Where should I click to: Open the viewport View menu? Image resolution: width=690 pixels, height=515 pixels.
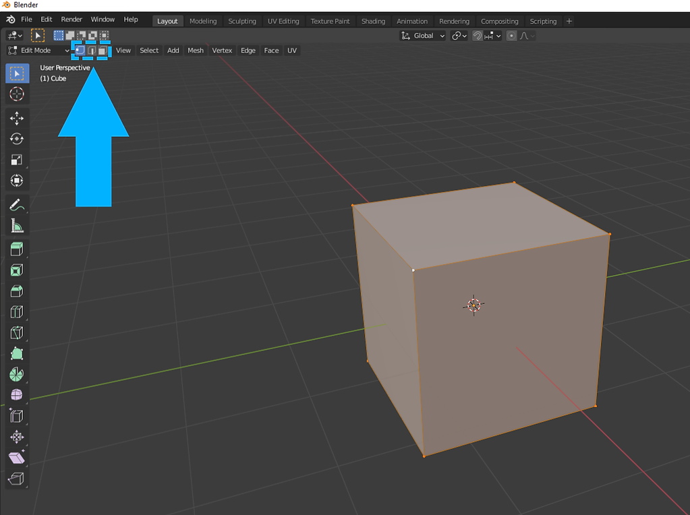[x=123, y=51]
